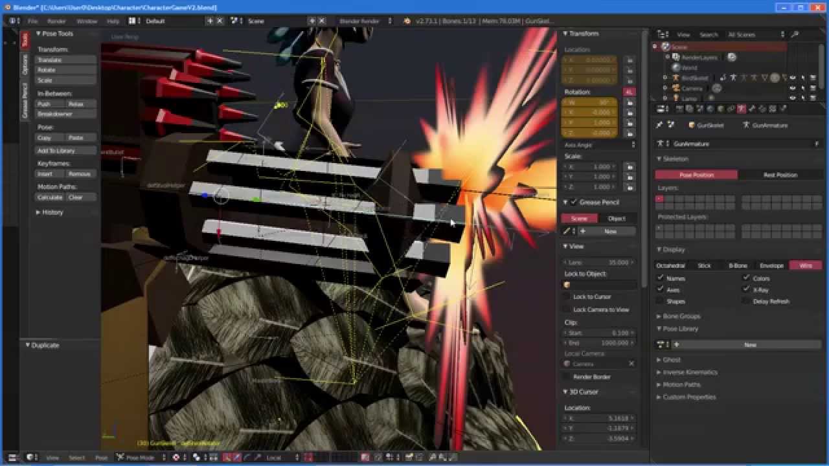The image size is (829, 466).
Task: Open the Object Constraints properties tab icon
Action: tap(731, 109)
